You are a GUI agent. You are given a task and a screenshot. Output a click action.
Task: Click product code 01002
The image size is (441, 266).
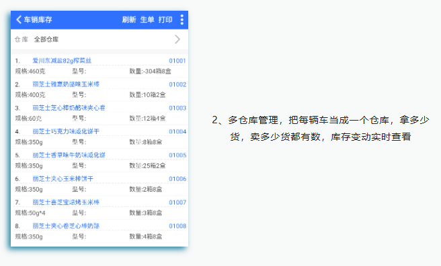pyautogui.click(x=177, y=84)
